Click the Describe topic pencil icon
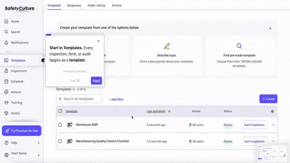 click(x=167, y=46)
